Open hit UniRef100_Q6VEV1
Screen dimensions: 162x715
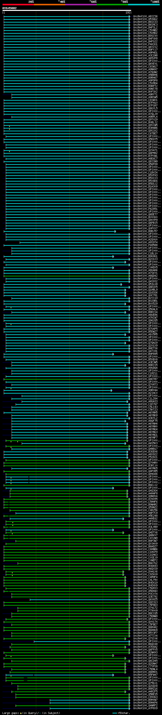tap(145, 64)
